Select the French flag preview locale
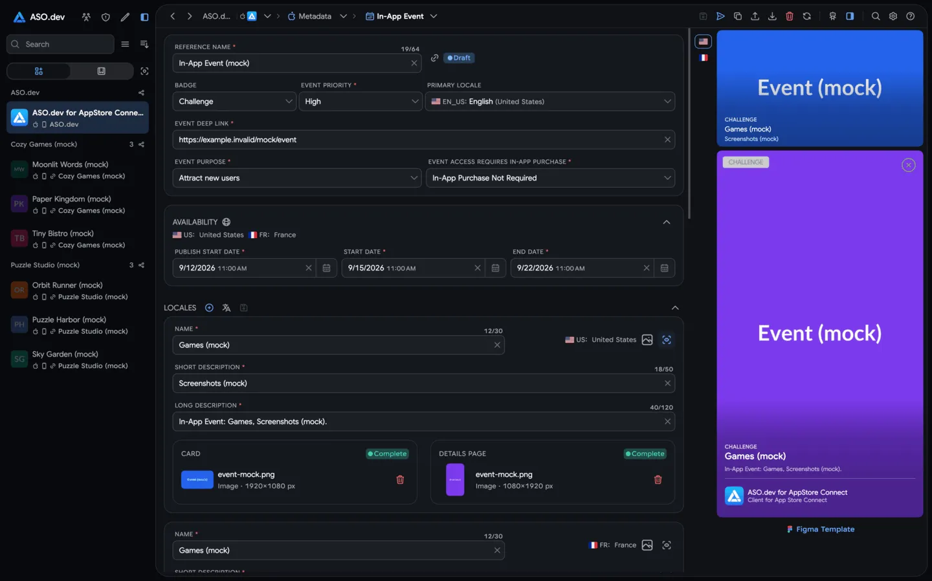Screen dimensions: 932x581 (704, 58)
